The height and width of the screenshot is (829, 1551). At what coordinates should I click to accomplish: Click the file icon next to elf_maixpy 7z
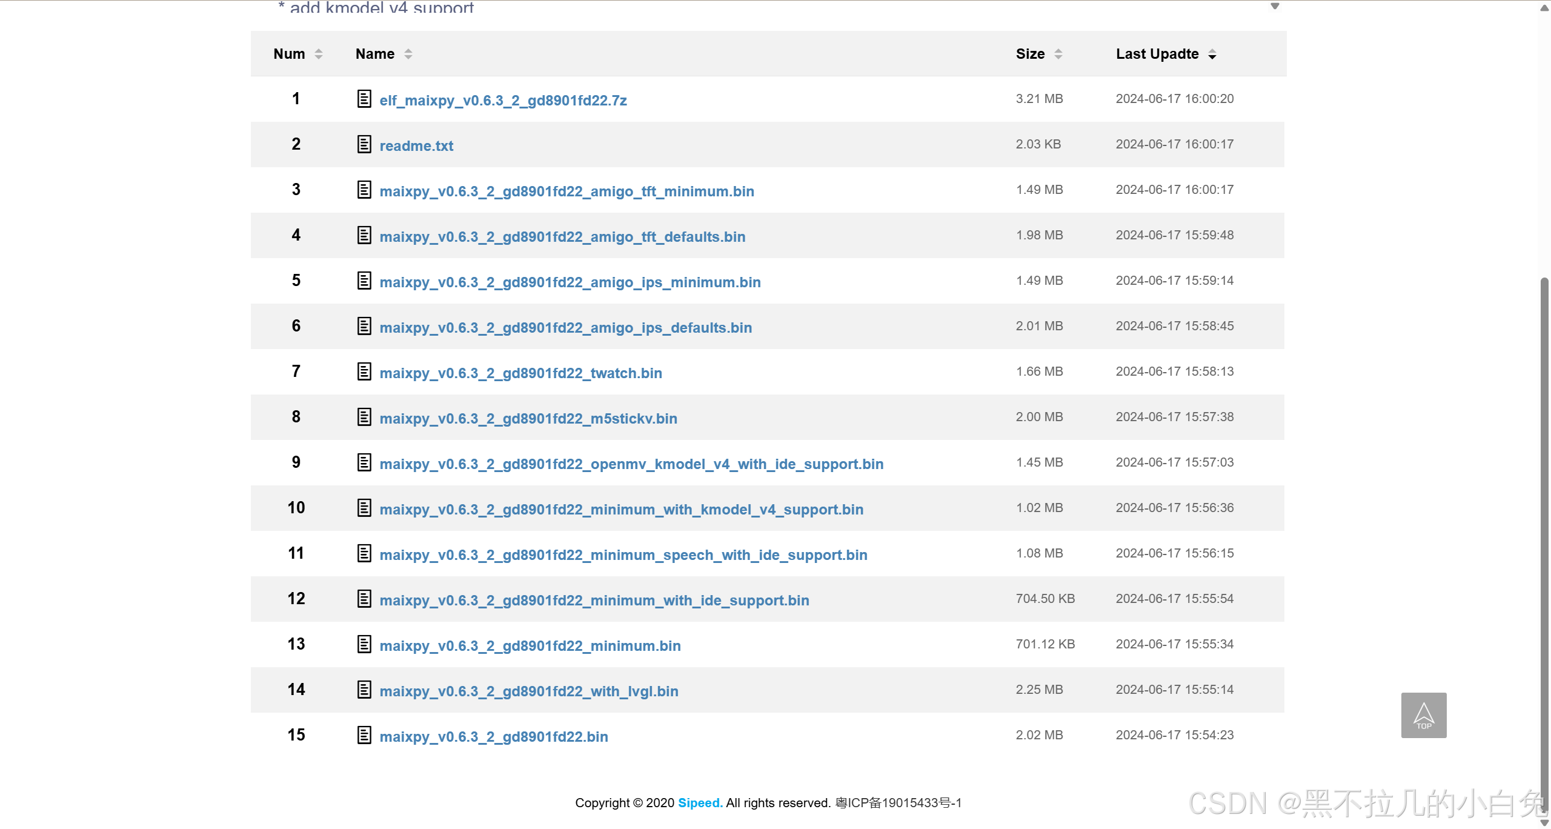(364, 99)
